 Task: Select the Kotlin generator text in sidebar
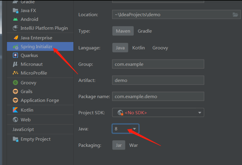(x=27, y=110)
